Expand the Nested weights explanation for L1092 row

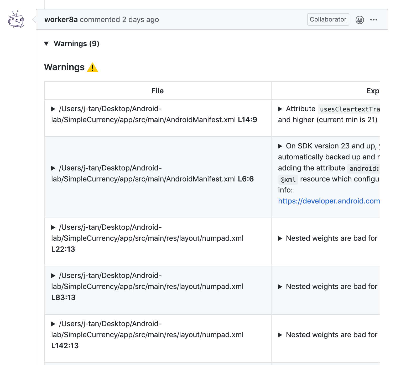(x=280, y=286)
